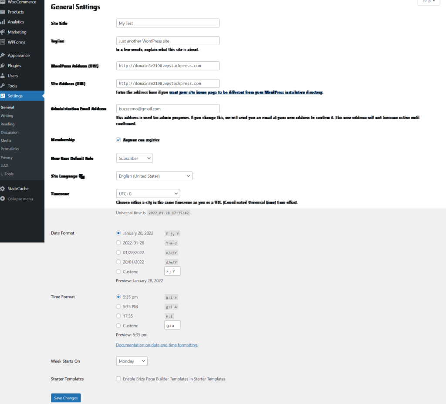This screenshot has width=446, height=404.
Task: Select the January 28, 2022 date format
Action: [x=118, y=233]
